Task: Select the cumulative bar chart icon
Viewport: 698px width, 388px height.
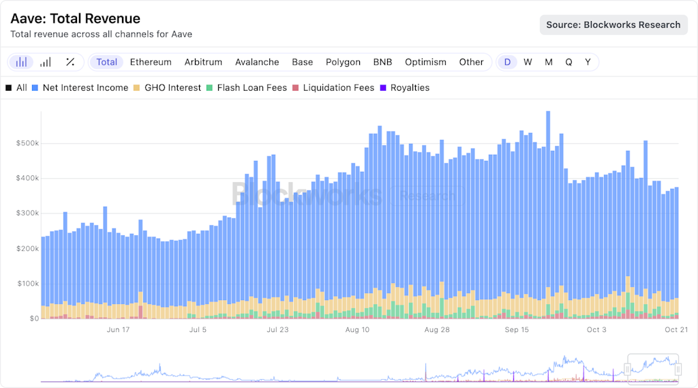Action: pos(46,62)
